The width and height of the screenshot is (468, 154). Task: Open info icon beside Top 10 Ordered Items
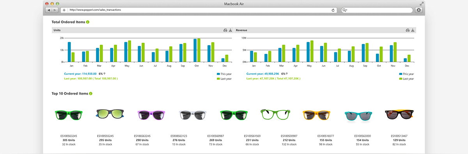pyautogui.click(x=90, y=93)
